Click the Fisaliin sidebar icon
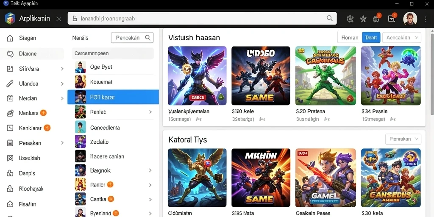 tap(10, 204)
